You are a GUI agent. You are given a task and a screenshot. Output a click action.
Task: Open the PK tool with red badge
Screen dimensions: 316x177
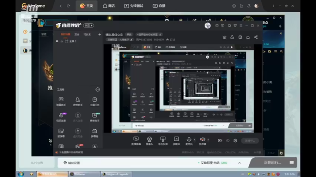coord(78,146)
